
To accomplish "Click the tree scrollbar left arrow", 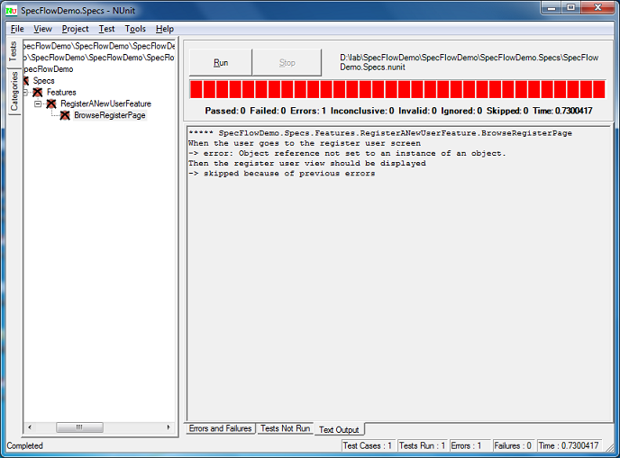I will [30, 427].
